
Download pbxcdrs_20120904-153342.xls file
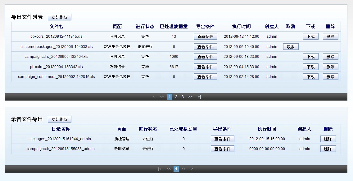pos(310,67)
